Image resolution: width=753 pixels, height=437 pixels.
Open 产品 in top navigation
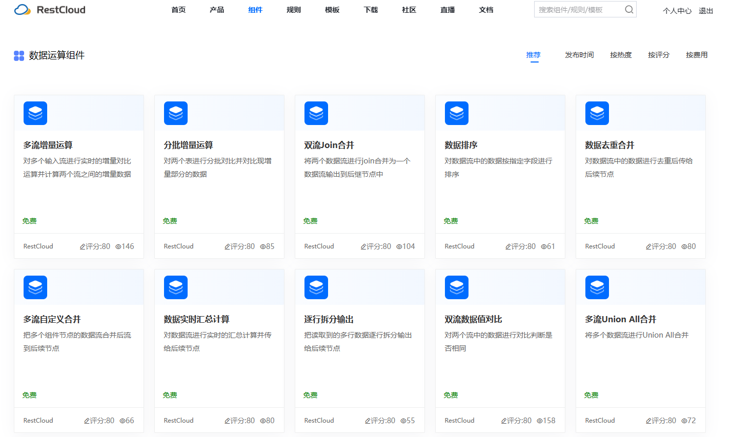(x=217, y=10)
